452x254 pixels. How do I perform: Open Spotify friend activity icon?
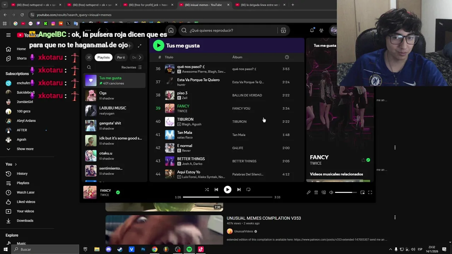tap(321, 30)
